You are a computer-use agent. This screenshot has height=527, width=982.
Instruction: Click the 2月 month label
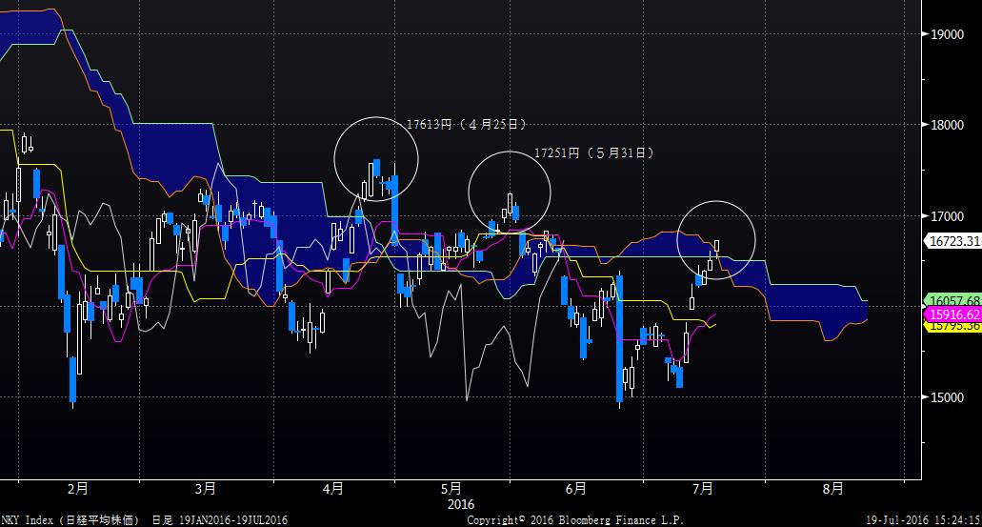tap(78, 489)
